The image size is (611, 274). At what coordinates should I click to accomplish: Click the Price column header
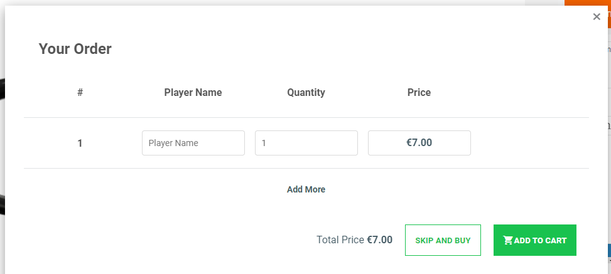click(419, 93)
